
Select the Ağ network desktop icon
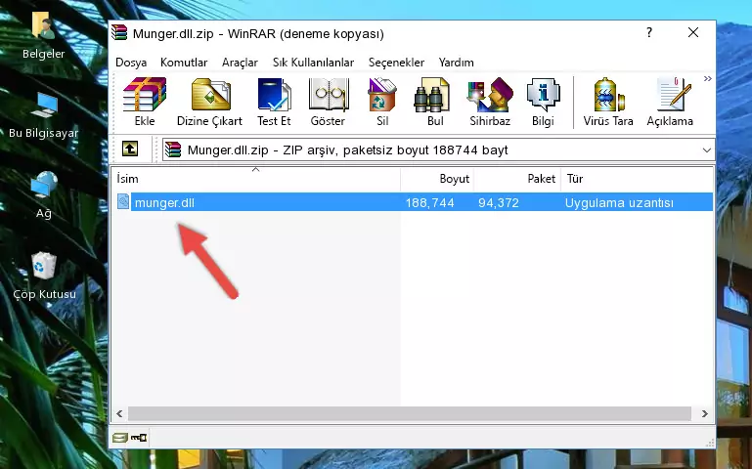(x=43, y=195)
